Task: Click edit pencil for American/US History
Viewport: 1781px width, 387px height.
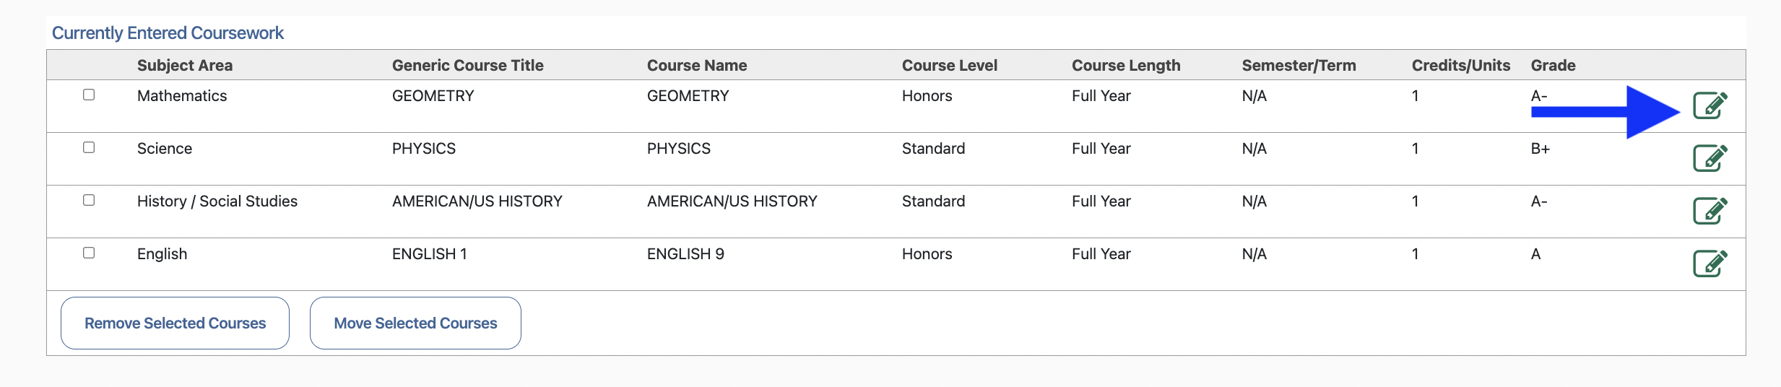Action: pyautogui.click(x=1709, y=211)
